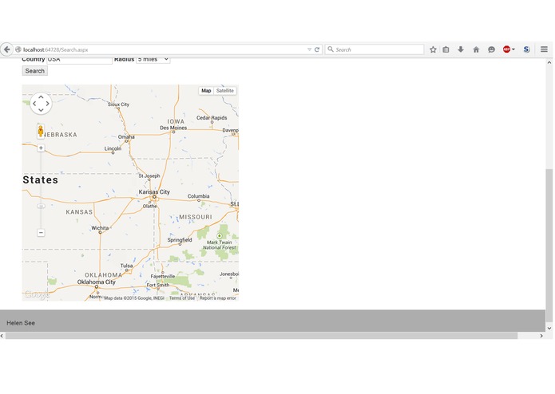Click Report a map error link
Image resolution: width=555 pixels, height=394 pixels.
click(x=218, y=298)
